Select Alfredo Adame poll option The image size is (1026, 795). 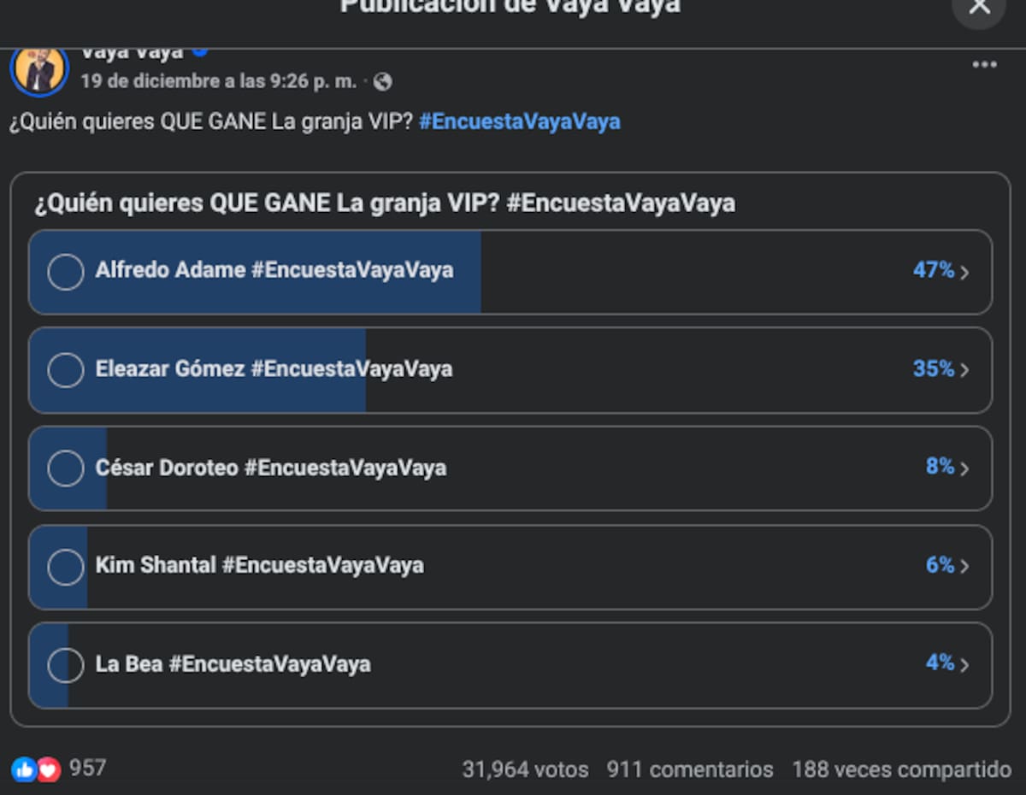tap(510, 272)
